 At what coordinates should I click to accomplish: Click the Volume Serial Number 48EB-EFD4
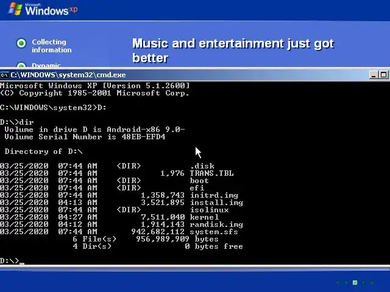pos(144,137)
